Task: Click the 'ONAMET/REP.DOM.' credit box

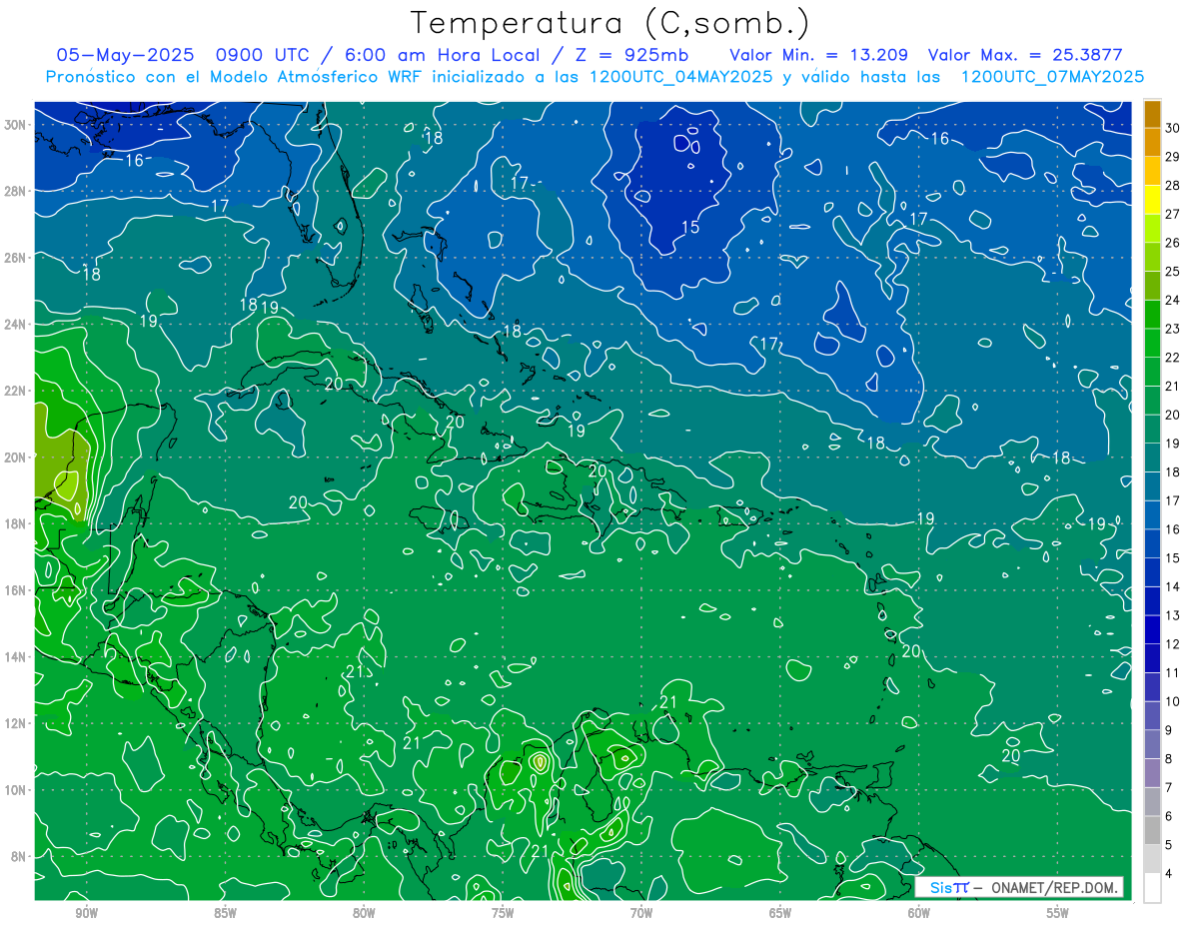Action: (1053, 887)
